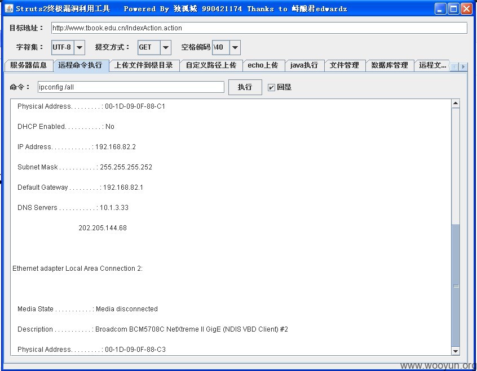The height and width of the screenshot is (371, 477).
Task: Click the Broadcom BCM5708C description line
Action: click(153, 329)
